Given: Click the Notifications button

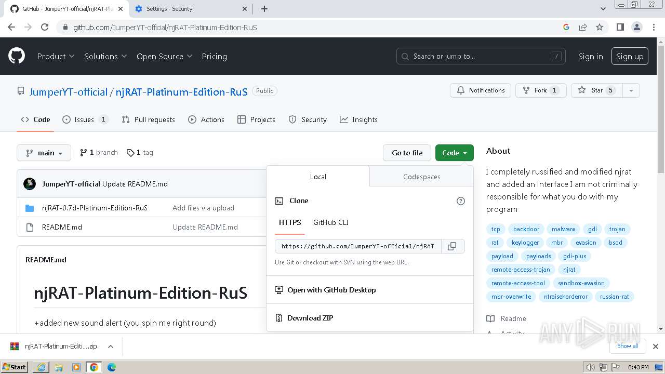Looking at the screenshot, I should coord(481,90).
